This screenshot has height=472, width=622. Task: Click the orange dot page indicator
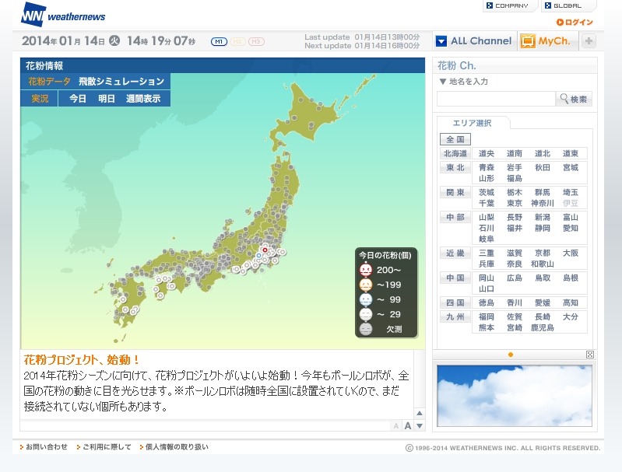tap(511, 355)
